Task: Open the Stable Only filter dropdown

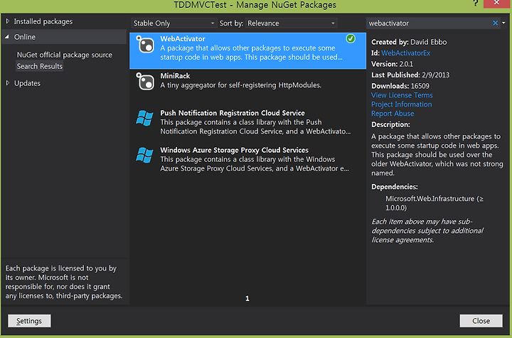Action: (x=174, y=23)
